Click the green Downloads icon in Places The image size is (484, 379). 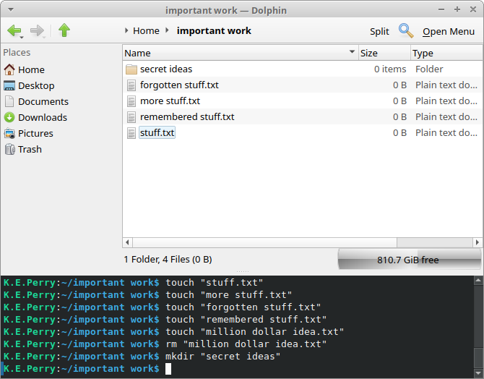[9, 117]
